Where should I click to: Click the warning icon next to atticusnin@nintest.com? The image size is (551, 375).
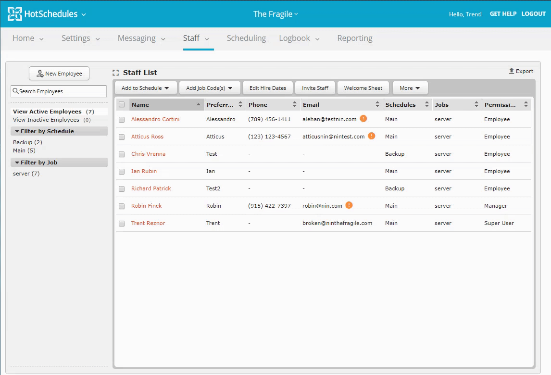point(372,136)
